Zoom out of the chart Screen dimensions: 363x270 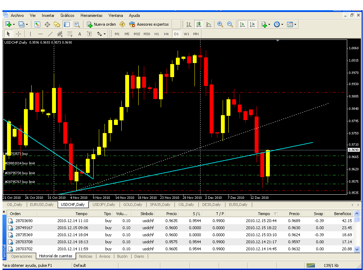pos(230,24)
